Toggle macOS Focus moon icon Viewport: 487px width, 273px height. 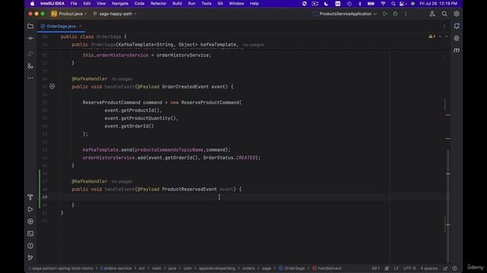click(x=326, y=4)
